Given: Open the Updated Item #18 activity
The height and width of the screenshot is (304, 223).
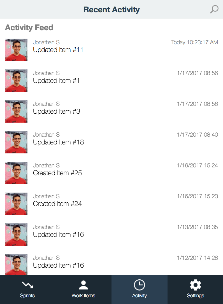Looking at the screenshot, I should [112, 142].
